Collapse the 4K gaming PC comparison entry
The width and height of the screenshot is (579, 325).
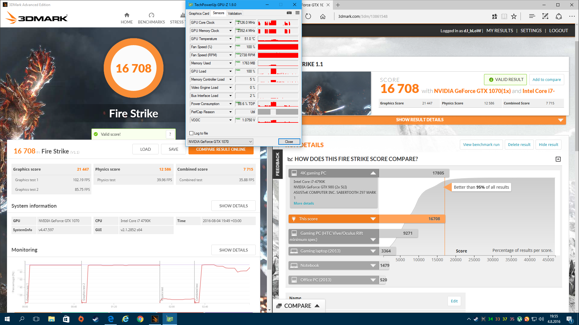pyautogui.click(x=373, y=173)
